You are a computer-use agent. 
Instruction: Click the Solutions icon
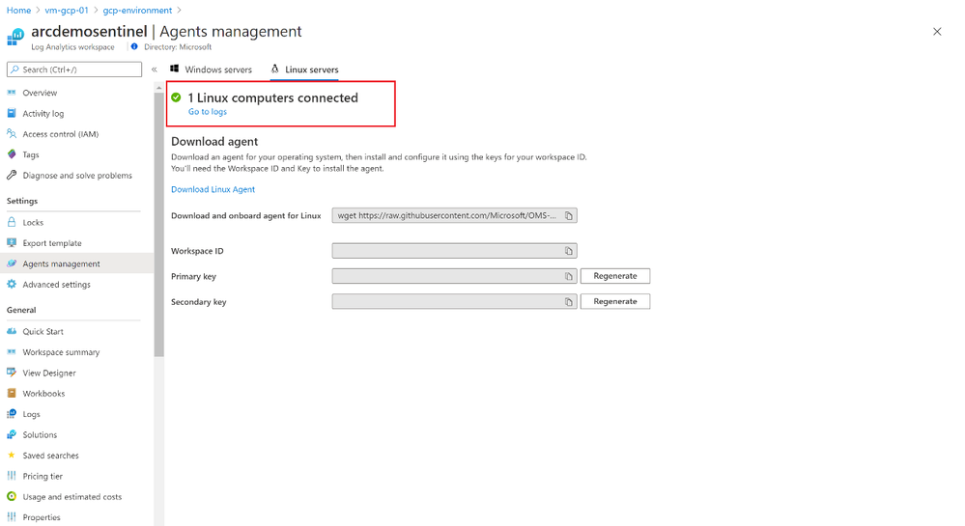click(x=11, y=434)
